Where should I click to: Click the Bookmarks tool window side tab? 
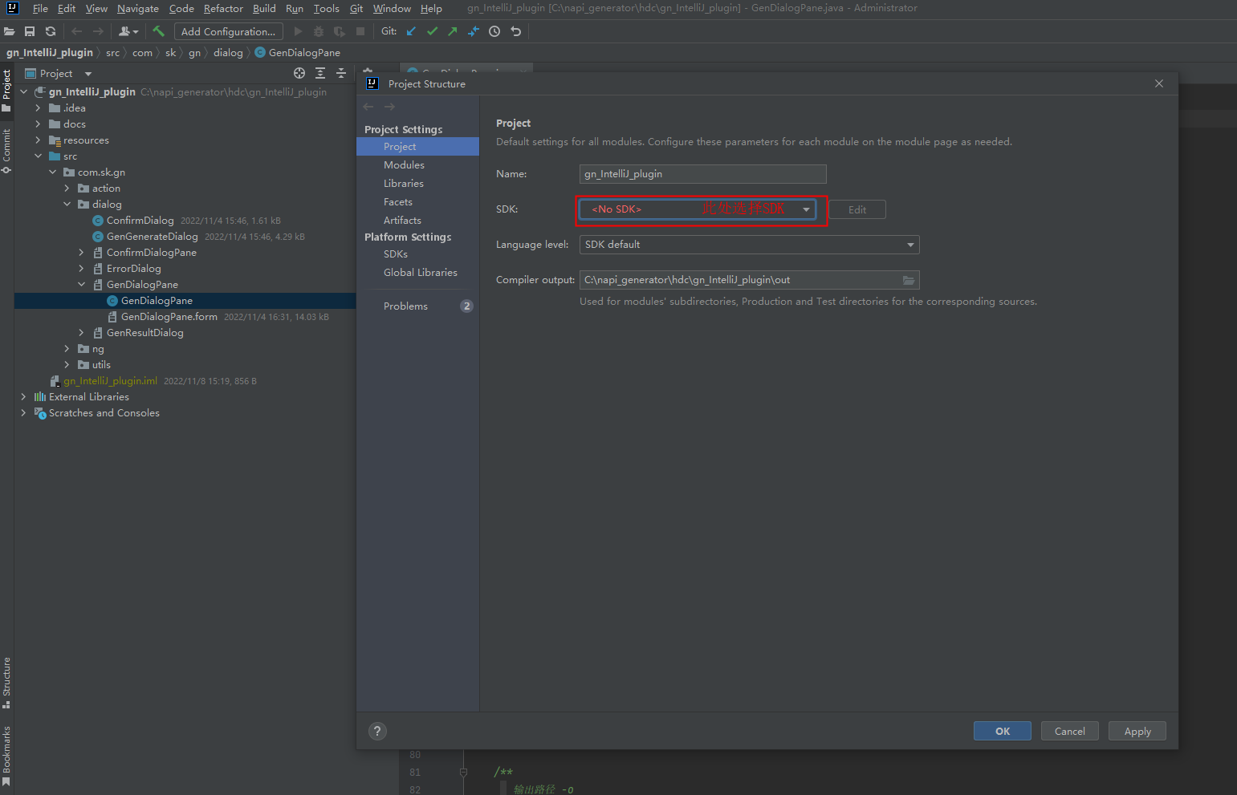6,755
